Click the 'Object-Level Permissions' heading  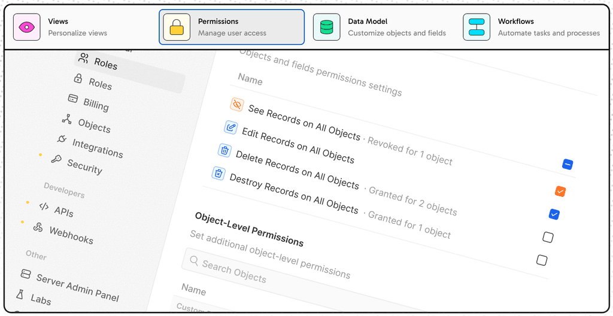click(249, 229)
